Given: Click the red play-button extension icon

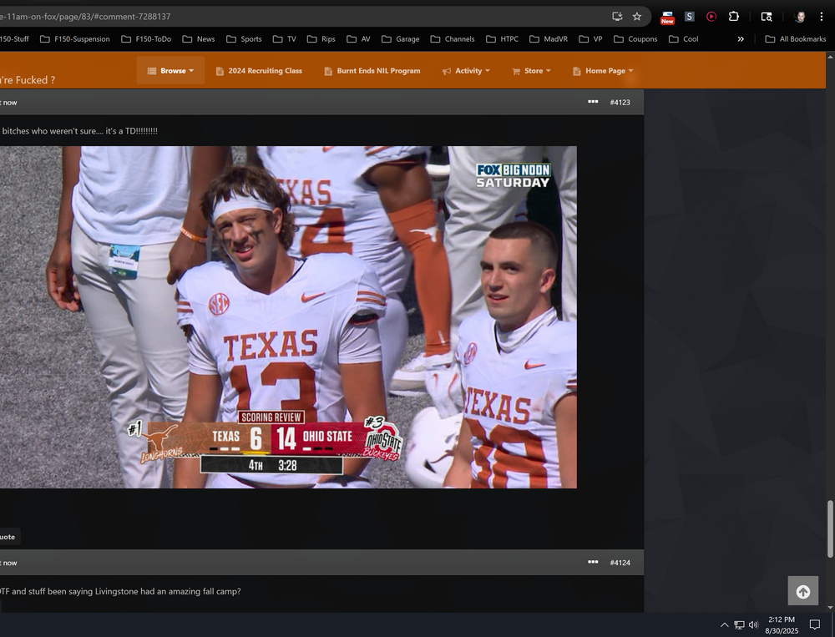Looking at the screenshot, I should pos(711,16).
